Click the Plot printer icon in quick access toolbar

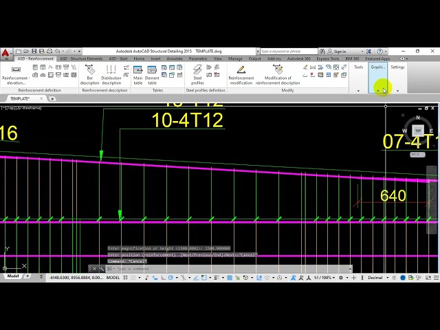(49, 52)
